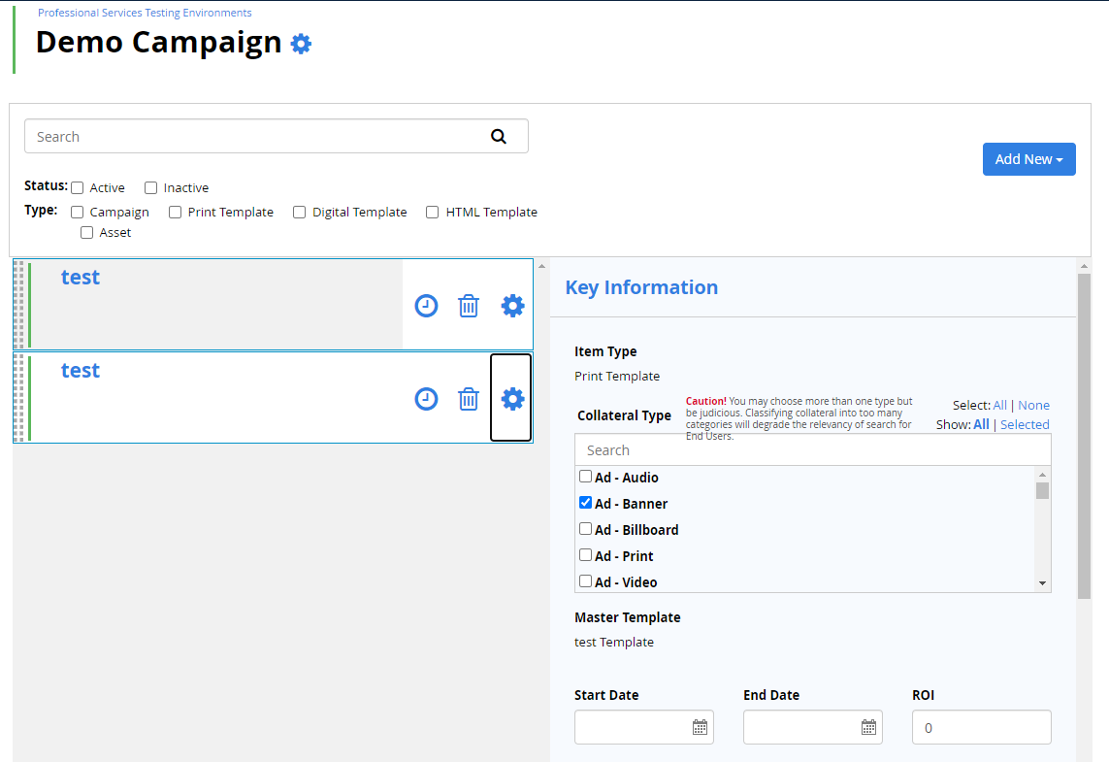1109x762 pixels.
Task: Grab drag handle of first test item
Action: click(x=19, y=304)
